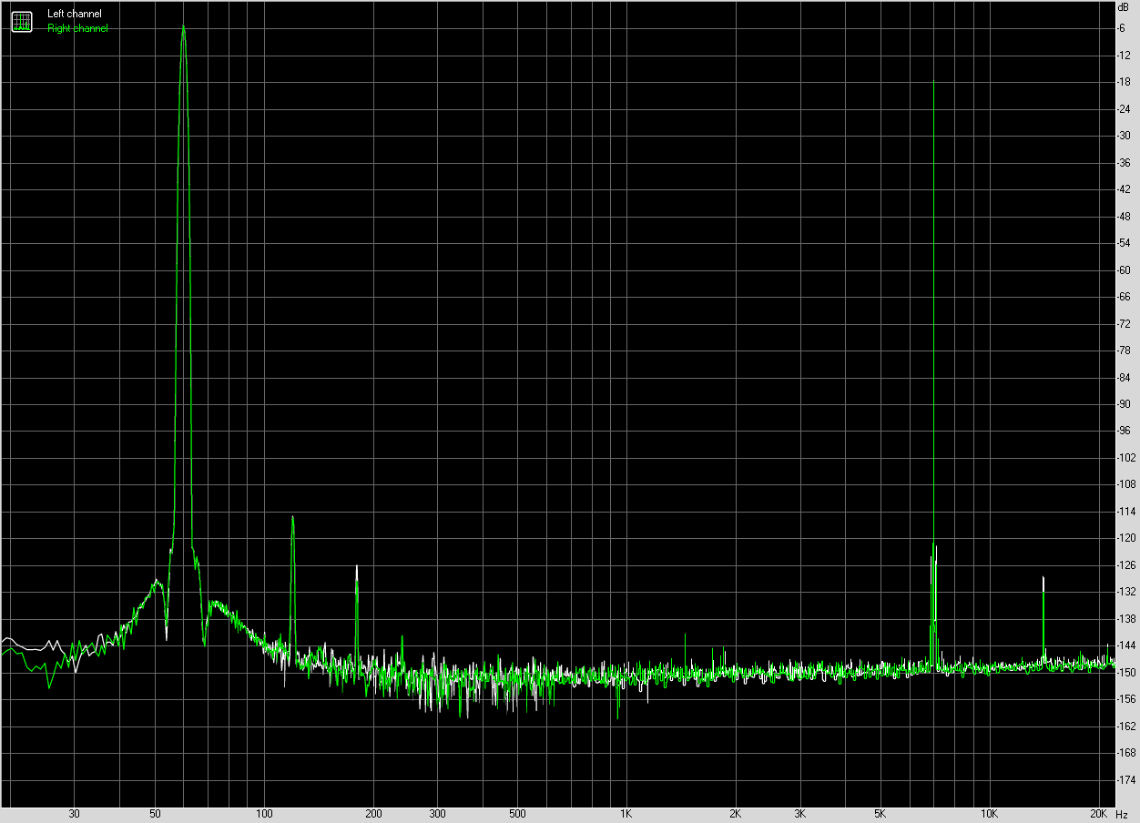Click the graph grid icon beside the legend
Viewport: 1140px width, 823px height.
21,20
